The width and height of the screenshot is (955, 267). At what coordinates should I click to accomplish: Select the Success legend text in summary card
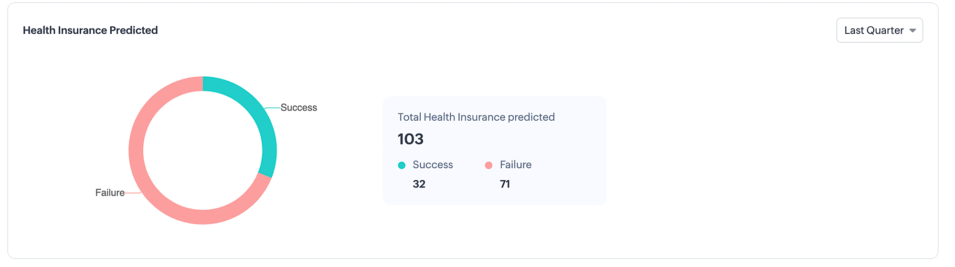[433, 165]
